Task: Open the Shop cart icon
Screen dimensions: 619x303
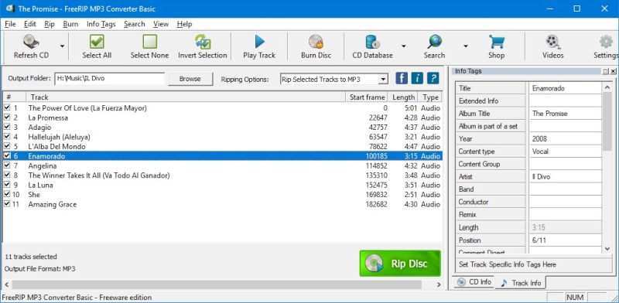Action: [x=496, y=42]
